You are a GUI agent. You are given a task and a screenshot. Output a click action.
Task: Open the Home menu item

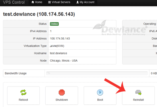(37, 2)
